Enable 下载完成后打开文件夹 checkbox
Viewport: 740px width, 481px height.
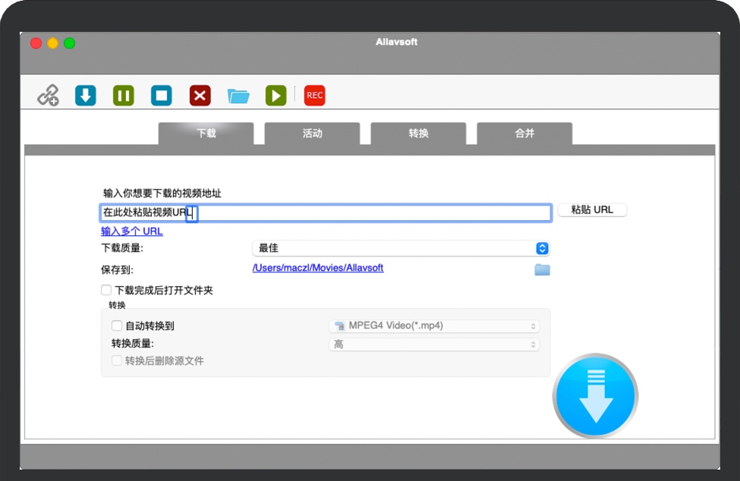coord(106,290)
